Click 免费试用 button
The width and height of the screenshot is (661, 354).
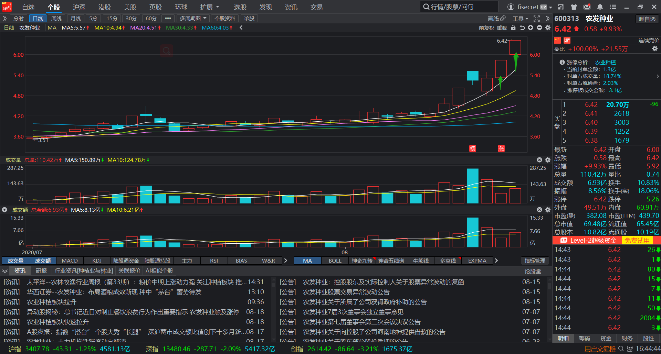[x=637, y=240]
